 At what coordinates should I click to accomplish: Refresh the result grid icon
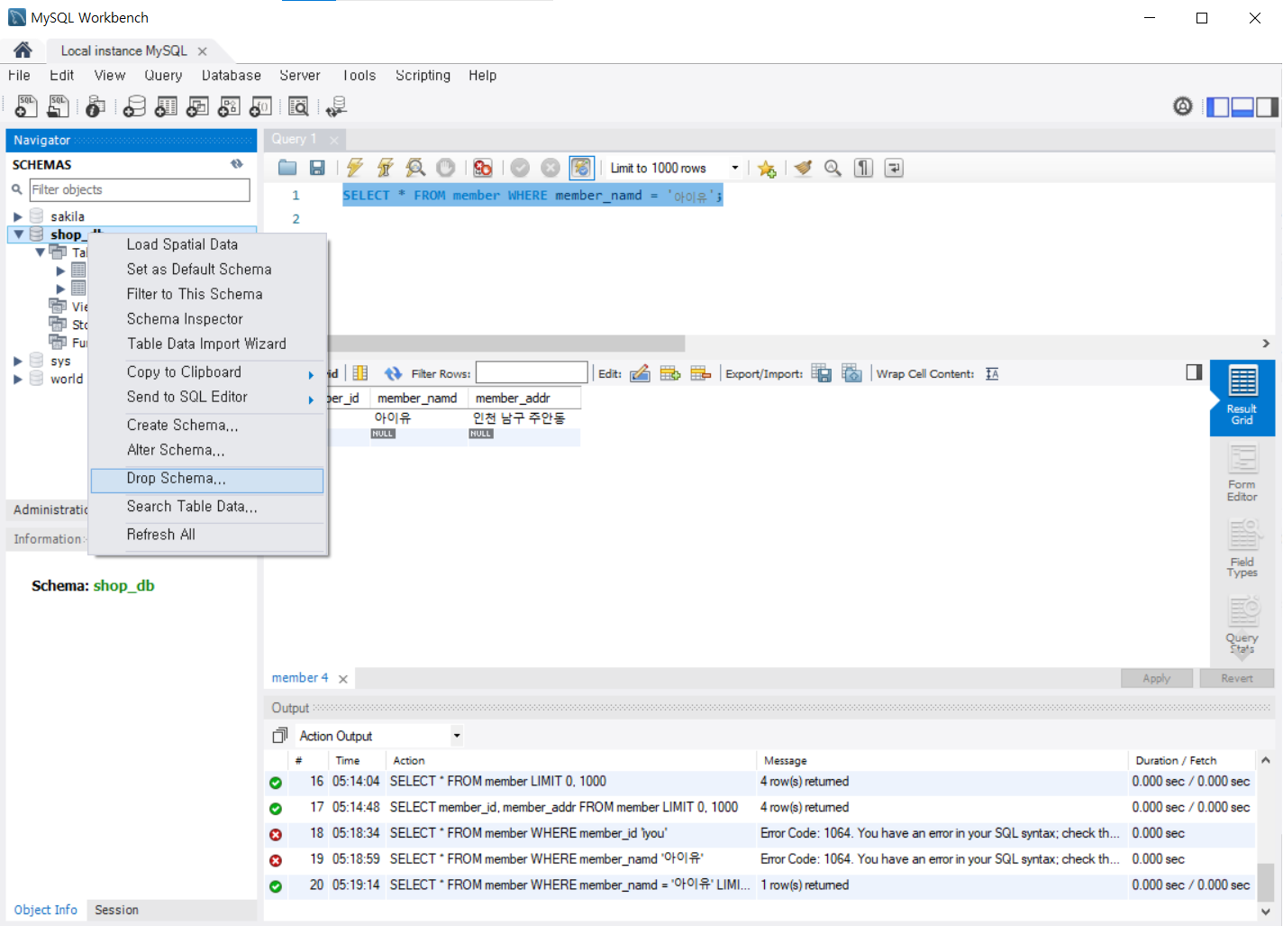pos(393,373)
